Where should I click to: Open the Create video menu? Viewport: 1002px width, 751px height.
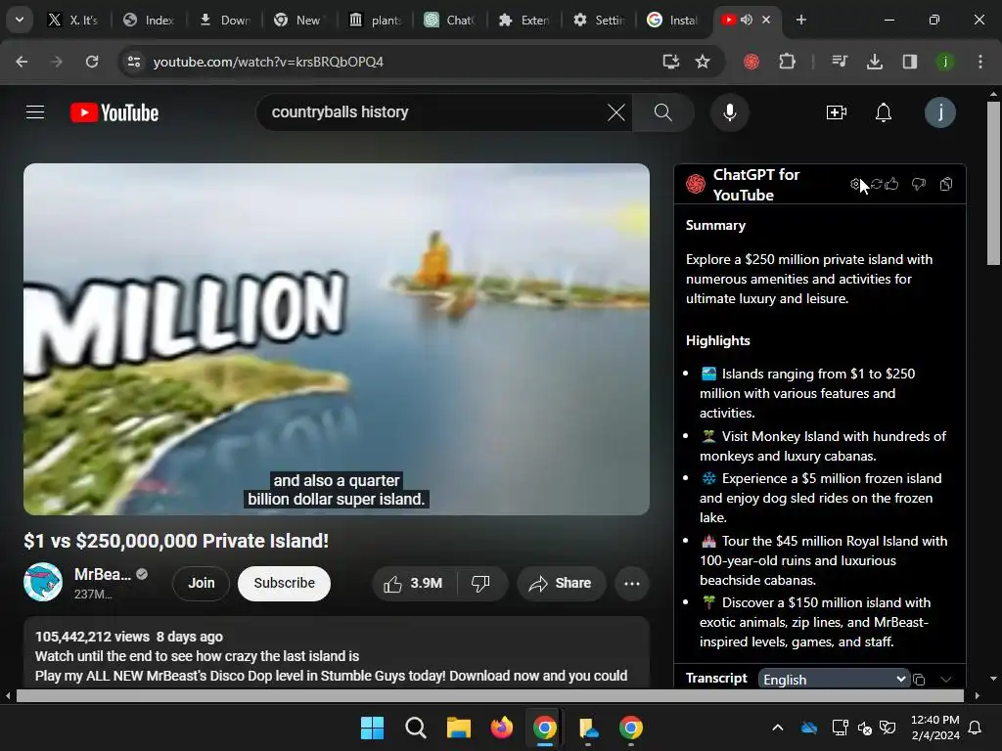[x=836, y=112]
